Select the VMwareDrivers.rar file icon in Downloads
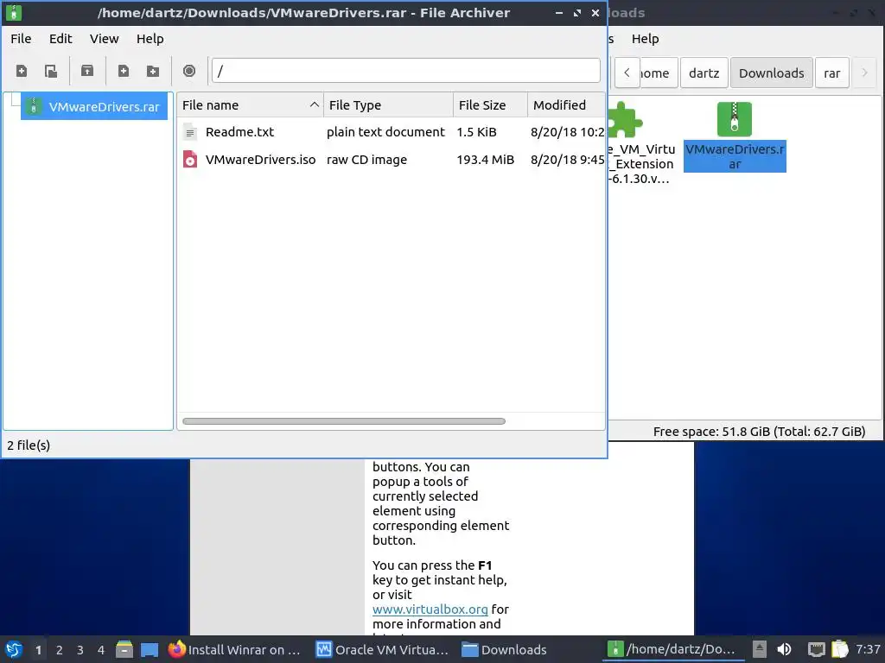Screen dimensions: 885x663 [735, 119]
